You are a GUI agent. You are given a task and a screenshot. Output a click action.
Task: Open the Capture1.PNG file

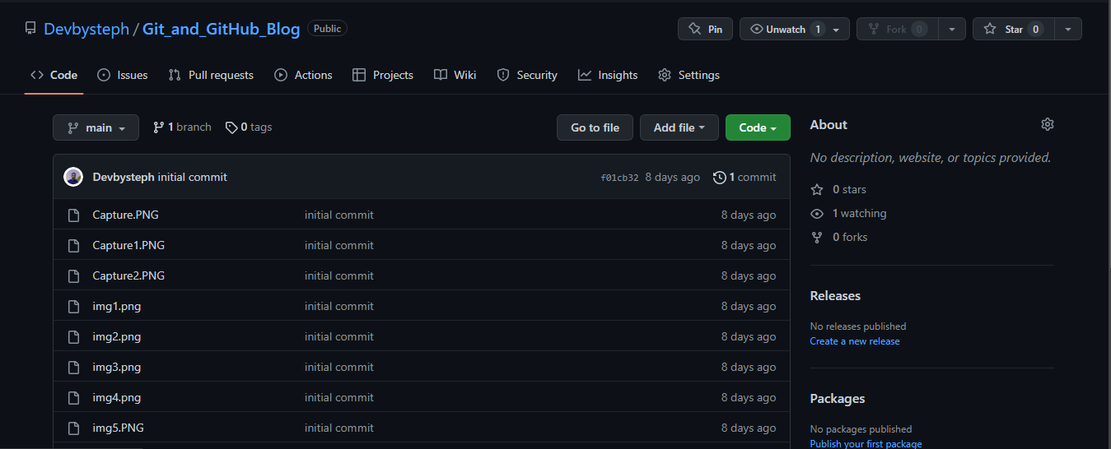point(128,245)
